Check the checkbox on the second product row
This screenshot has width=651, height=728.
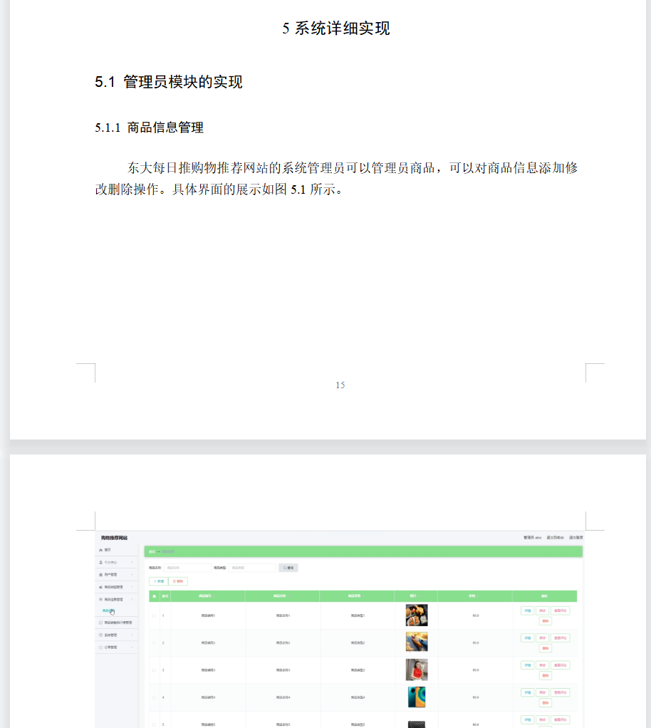pyautogui.click(x=154, y=643)
